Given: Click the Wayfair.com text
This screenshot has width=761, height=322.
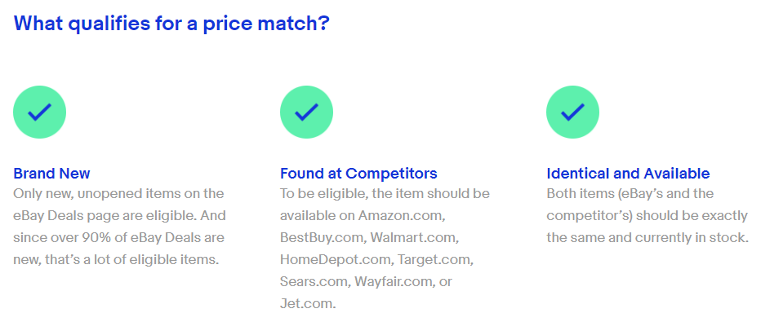Looking at the screenshot, I should click(x=394, y=282).
